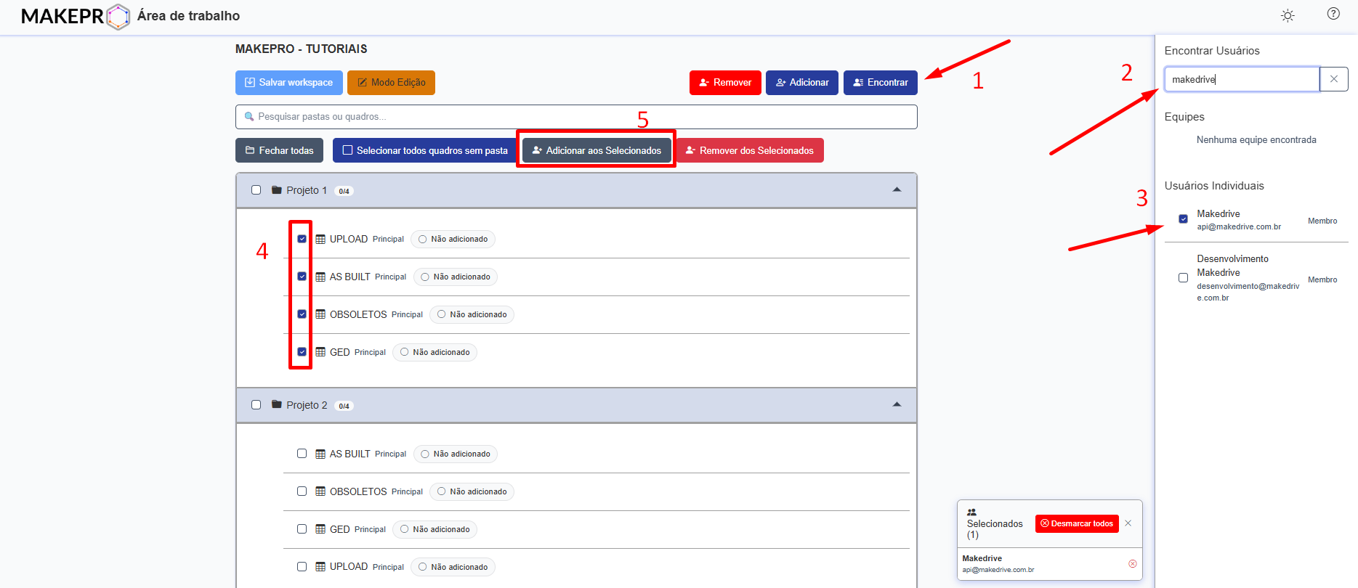Viewport: 1358px width, 588px height.
Task: Click the Não adicionado status for GED in Projeto 1
Action: click(x=435, y=352)
